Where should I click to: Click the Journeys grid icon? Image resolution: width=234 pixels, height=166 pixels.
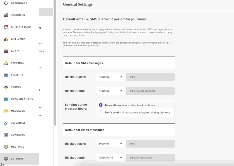(6, 15)
